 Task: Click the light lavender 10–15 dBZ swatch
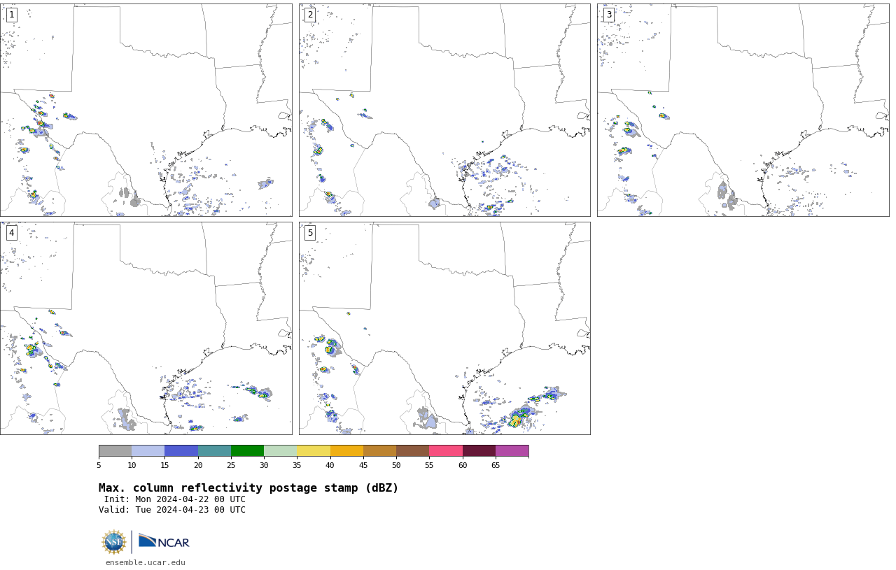(148, 450)
